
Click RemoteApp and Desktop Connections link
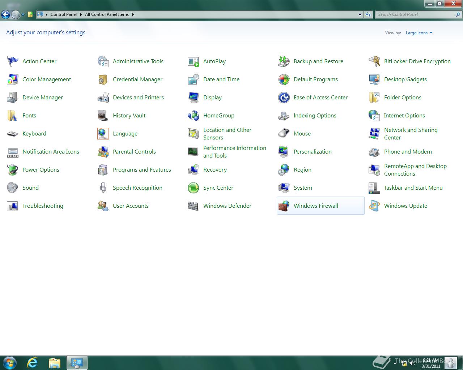point(415,170)
